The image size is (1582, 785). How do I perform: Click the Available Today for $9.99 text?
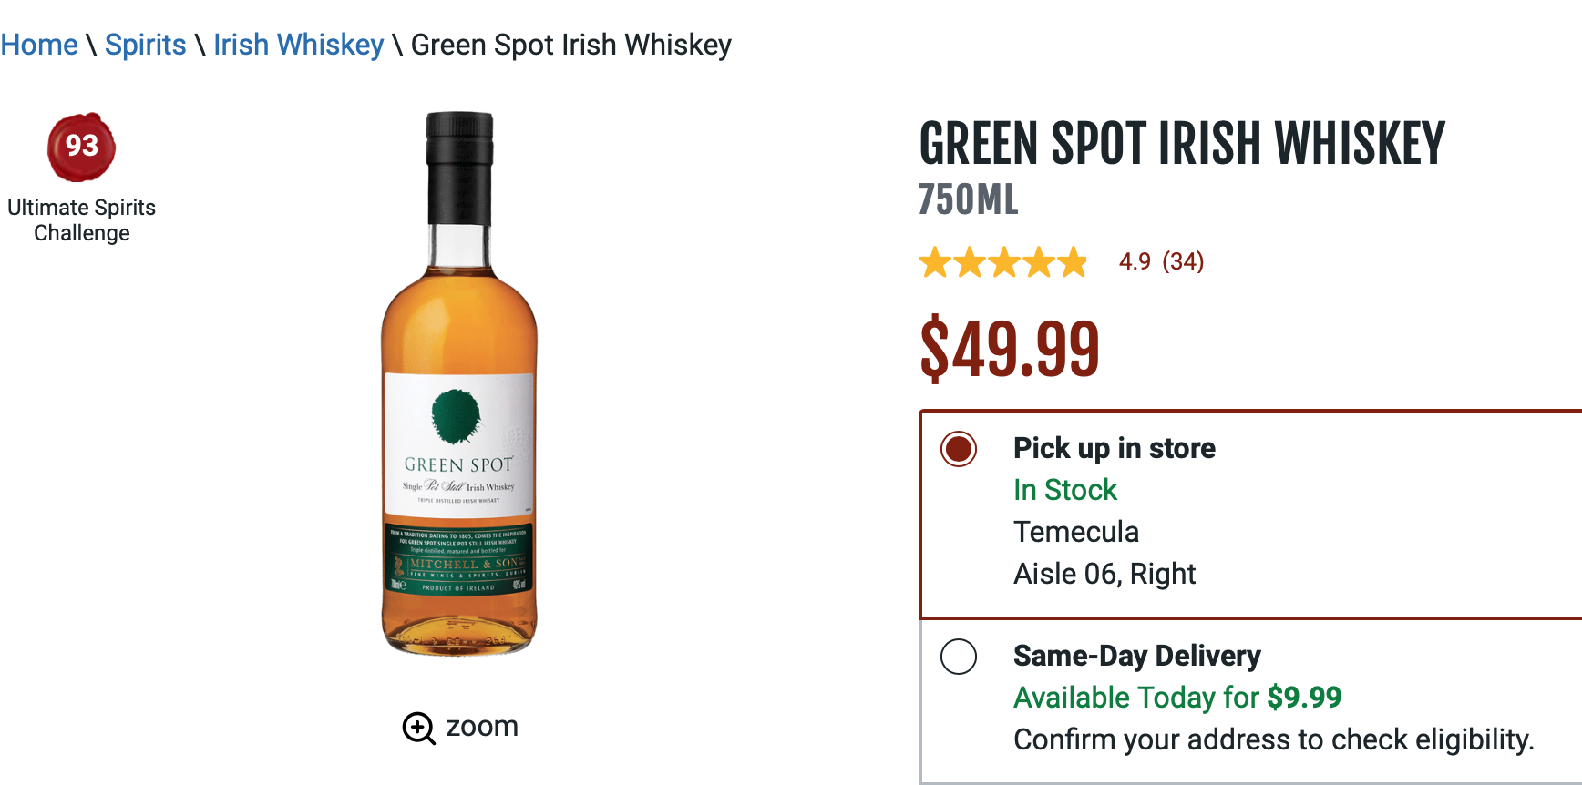(x=1177, y=698)
